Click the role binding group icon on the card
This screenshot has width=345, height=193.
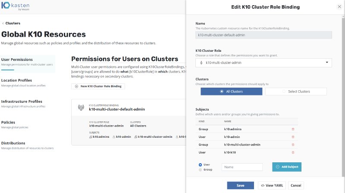pyautogui.click(x=81, y=108)
